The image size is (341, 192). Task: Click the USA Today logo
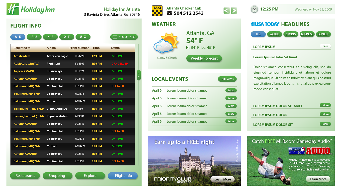[265, 24]
